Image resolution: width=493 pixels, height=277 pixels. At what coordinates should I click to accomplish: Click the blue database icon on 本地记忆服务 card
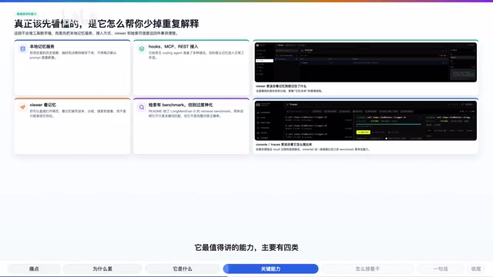(22, 49)
